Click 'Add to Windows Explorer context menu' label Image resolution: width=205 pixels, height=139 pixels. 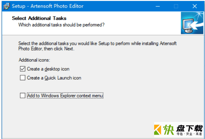[65, 96]
